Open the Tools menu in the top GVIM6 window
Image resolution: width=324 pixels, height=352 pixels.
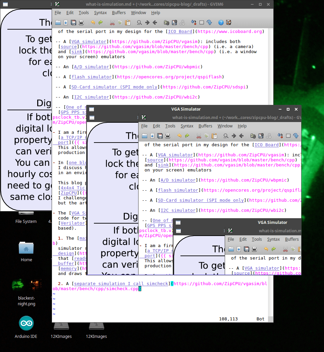[84, 13]
